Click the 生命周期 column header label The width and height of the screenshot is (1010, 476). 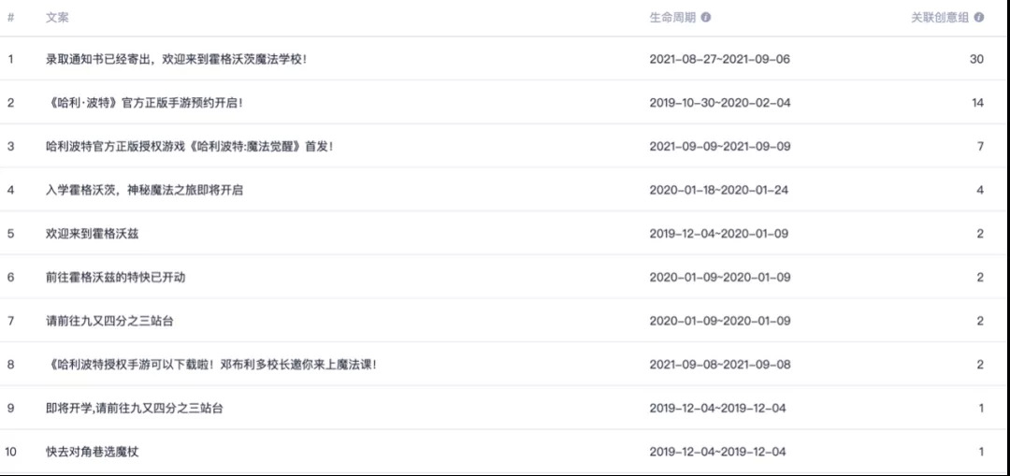[672, 18]
